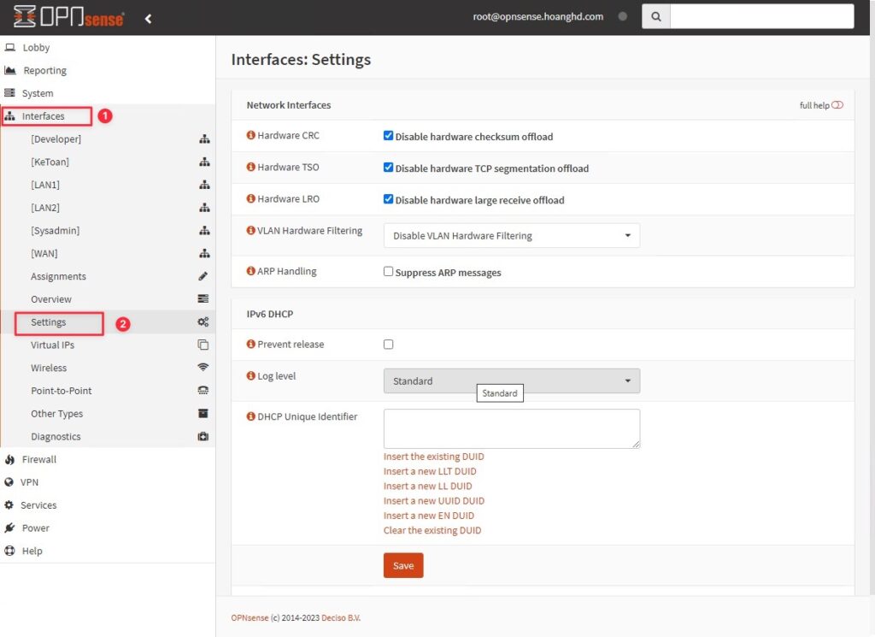875x637 pixels.
Task: Click the Power plug icon
Action: click(x=9, y=528)
